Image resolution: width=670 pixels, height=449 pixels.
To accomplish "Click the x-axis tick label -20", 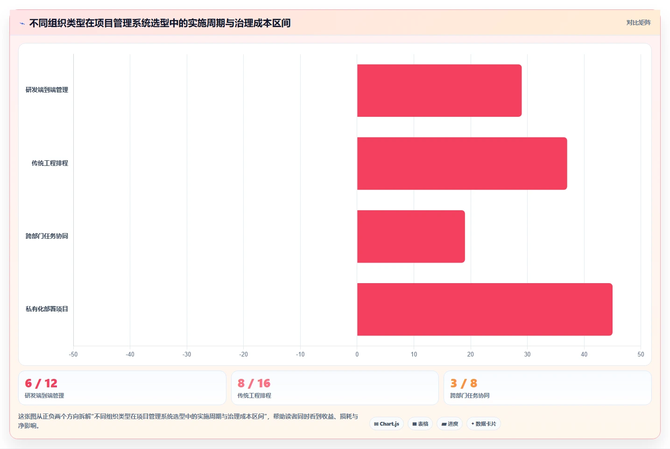I will [x=243, y=354].
